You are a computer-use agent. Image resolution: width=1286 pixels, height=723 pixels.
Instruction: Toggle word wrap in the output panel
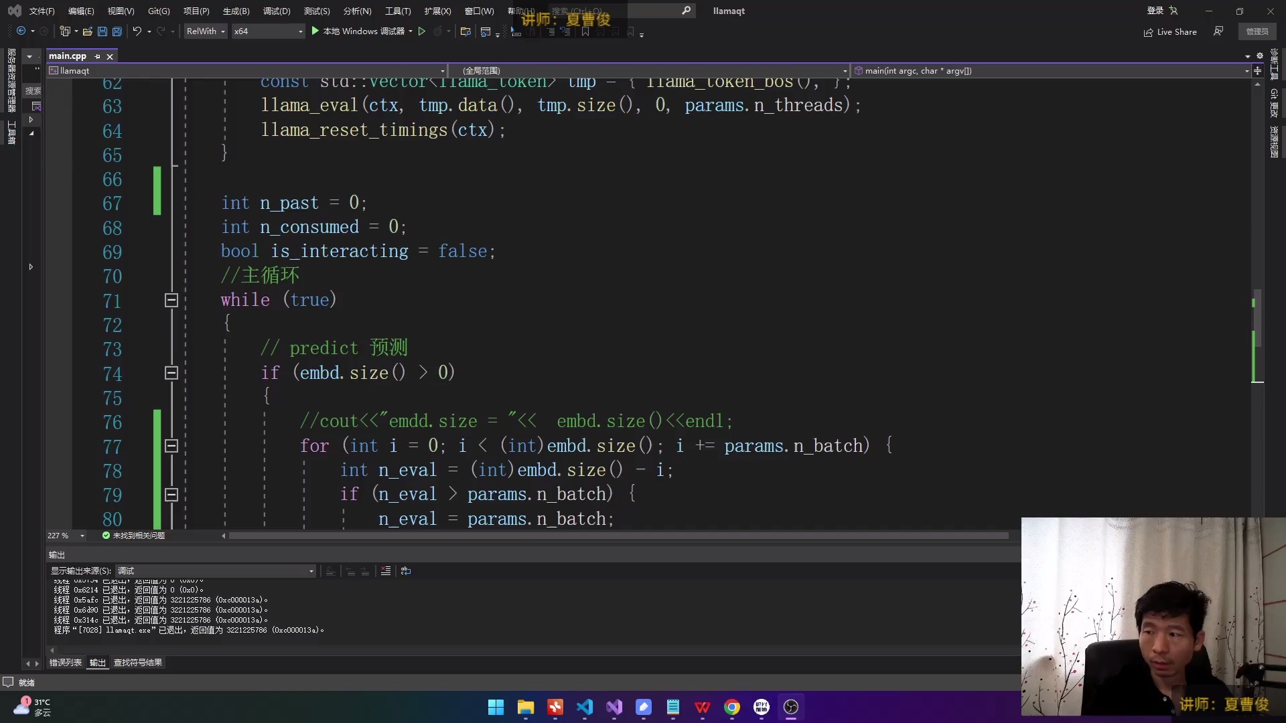coord(406,571)
